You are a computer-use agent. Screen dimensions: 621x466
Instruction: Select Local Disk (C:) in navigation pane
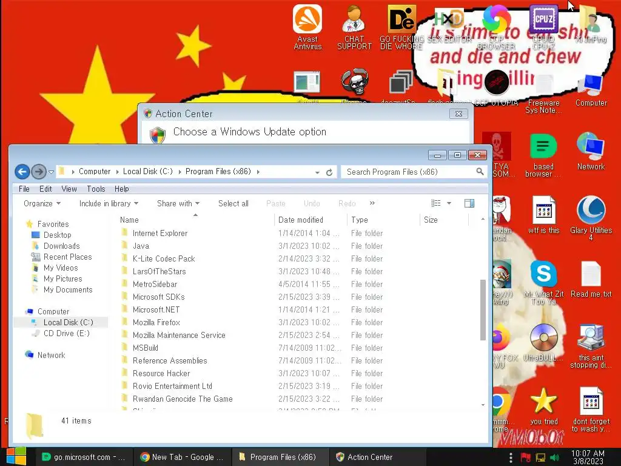68,323
